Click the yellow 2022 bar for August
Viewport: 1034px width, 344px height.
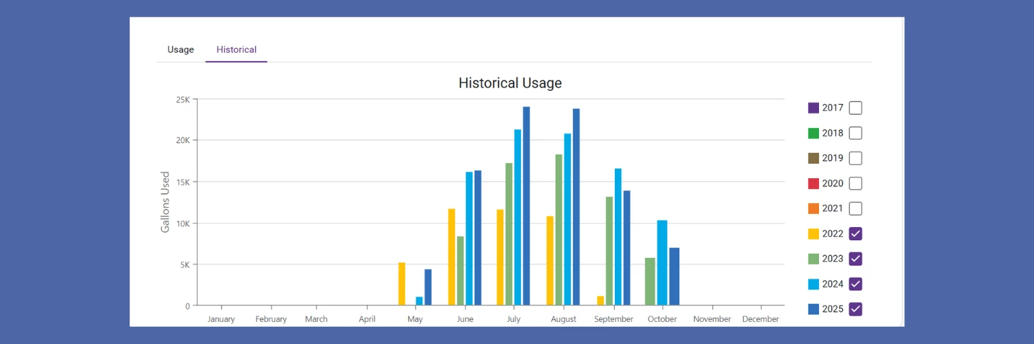(550, 261)
